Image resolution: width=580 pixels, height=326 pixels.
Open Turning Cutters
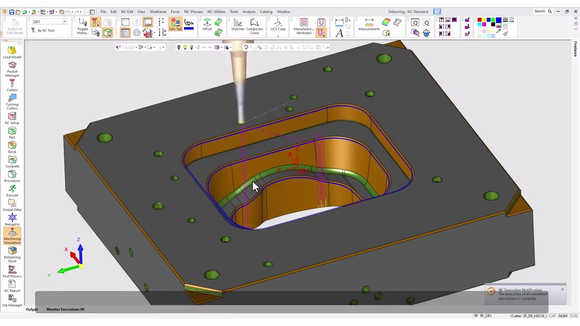(x=12, y=102)
